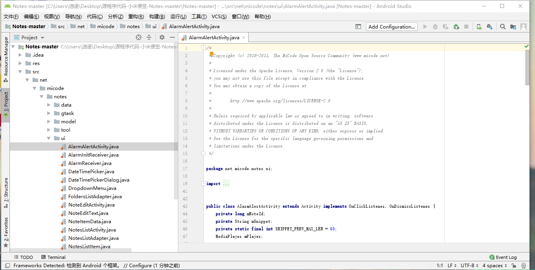This screenshot has height=270, width=535.
Task: Click the Make Project build icon in the toolbar
Action: [x=358, y=27]
